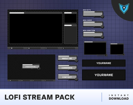Click the "DOWNLOAD" text
This screenshot has height=105, width=133.
pos(119,99)
